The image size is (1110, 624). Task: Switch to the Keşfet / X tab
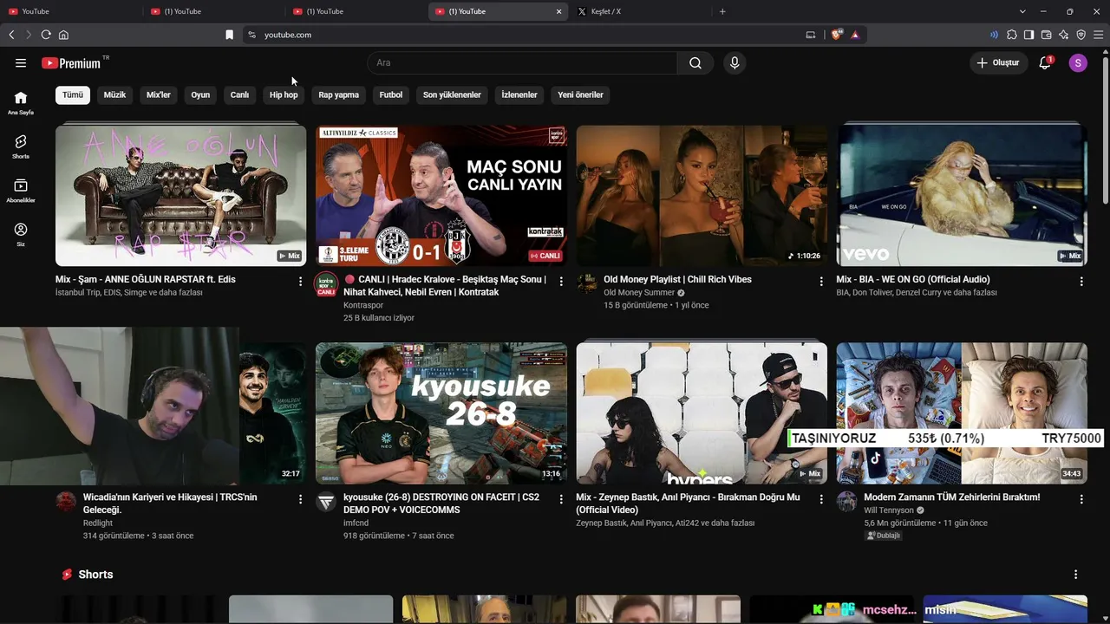tap(641, 11)
